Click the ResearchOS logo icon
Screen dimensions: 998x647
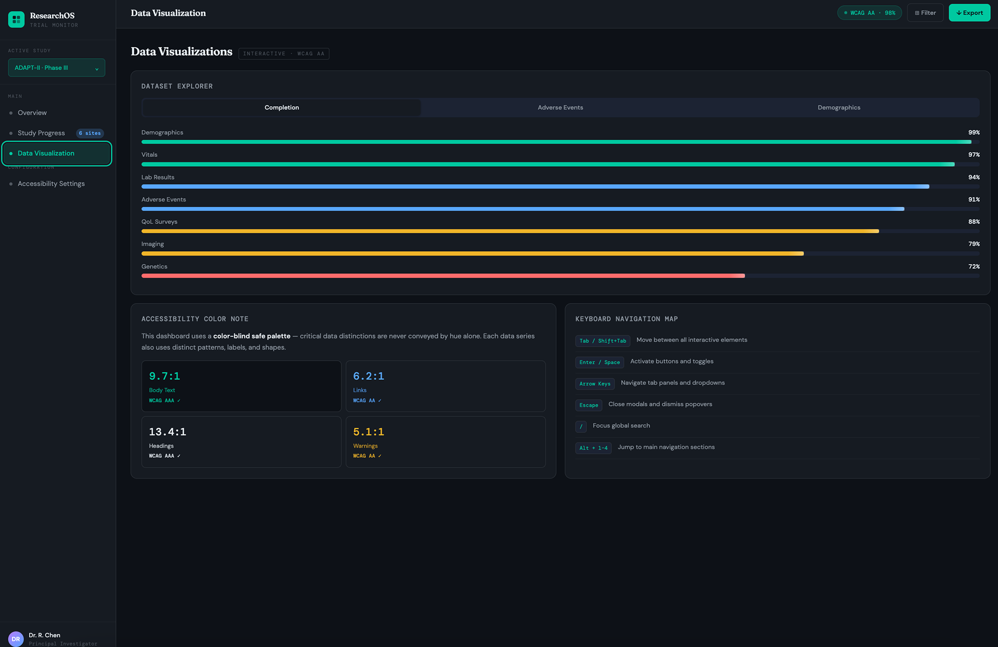(16, 19)
